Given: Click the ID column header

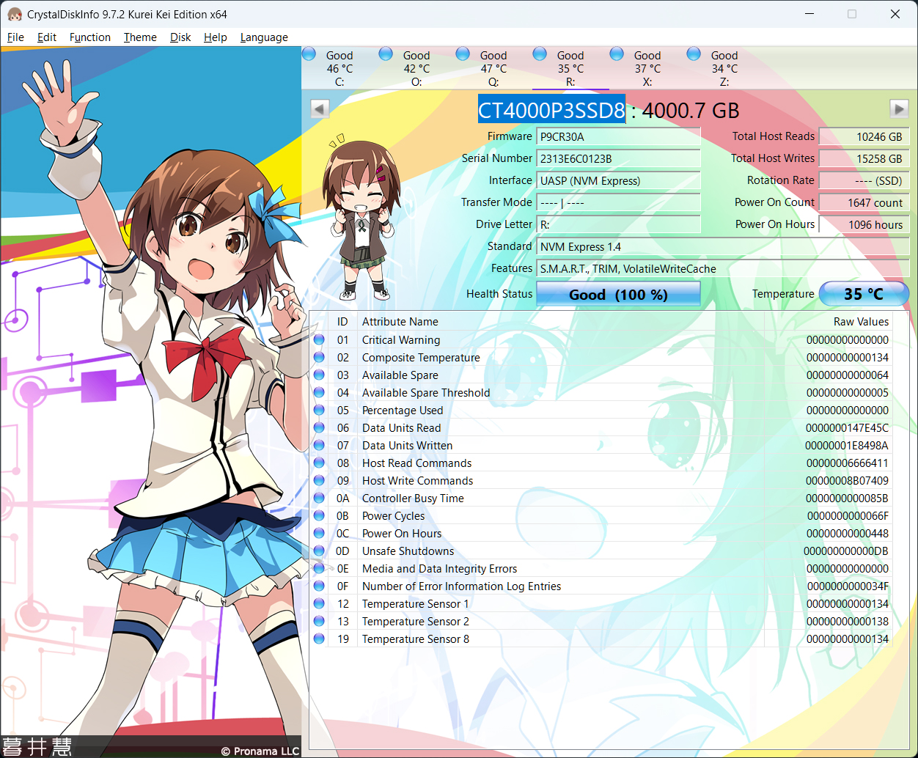Looking at the screenshot, I should 342,322.
